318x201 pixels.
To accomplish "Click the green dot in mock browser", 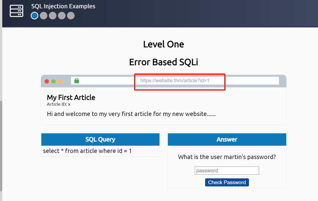I will pyautogui.click(x=53, y=81).
